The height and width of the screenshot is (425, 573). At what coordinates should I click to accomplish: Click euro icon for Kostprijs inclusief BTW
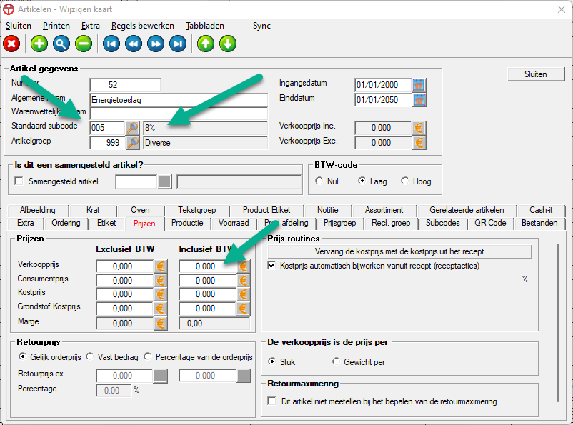tap(244, 294)
